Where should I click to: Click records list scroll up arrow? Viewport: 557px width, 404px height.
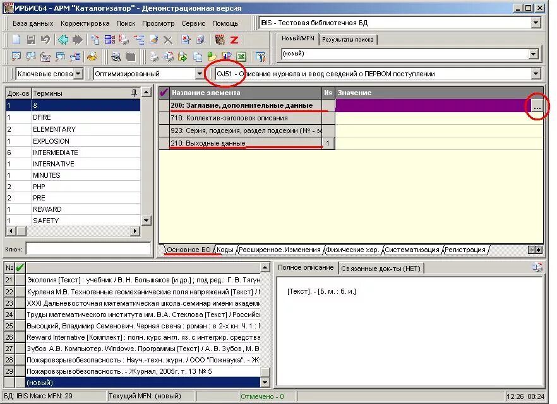[265, 268]
